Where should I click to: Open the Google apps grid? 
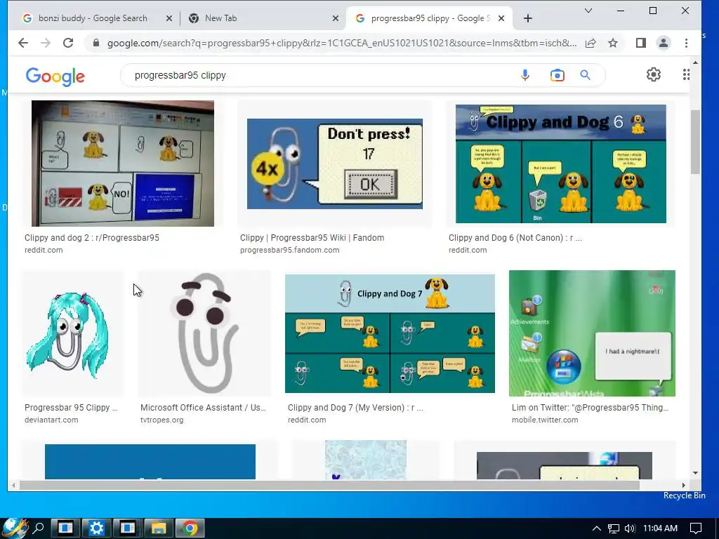(x=686, y=74)
